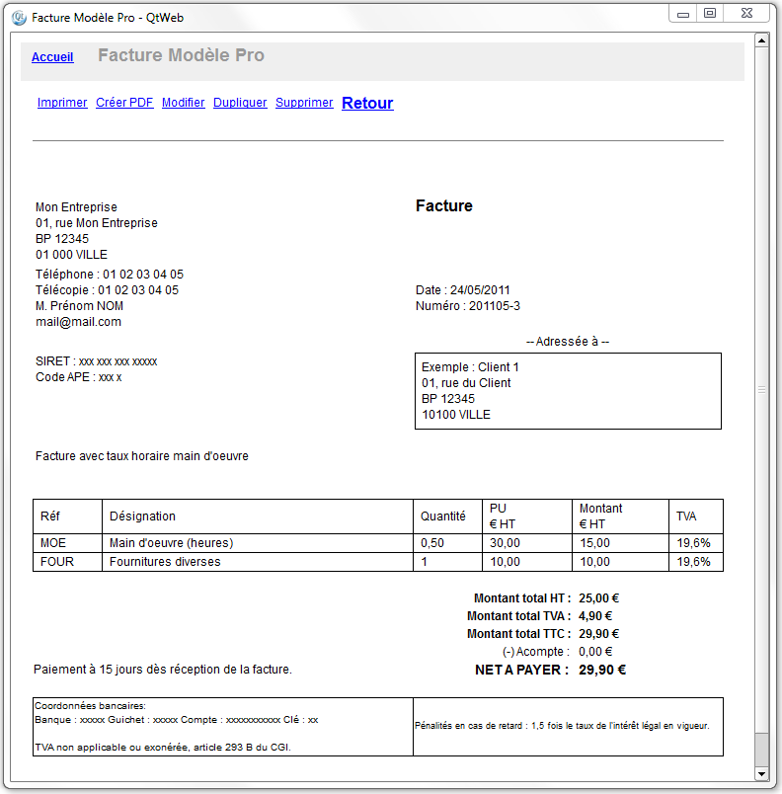Click the Imprimer link to print the invoice

[x=62, y=103]
